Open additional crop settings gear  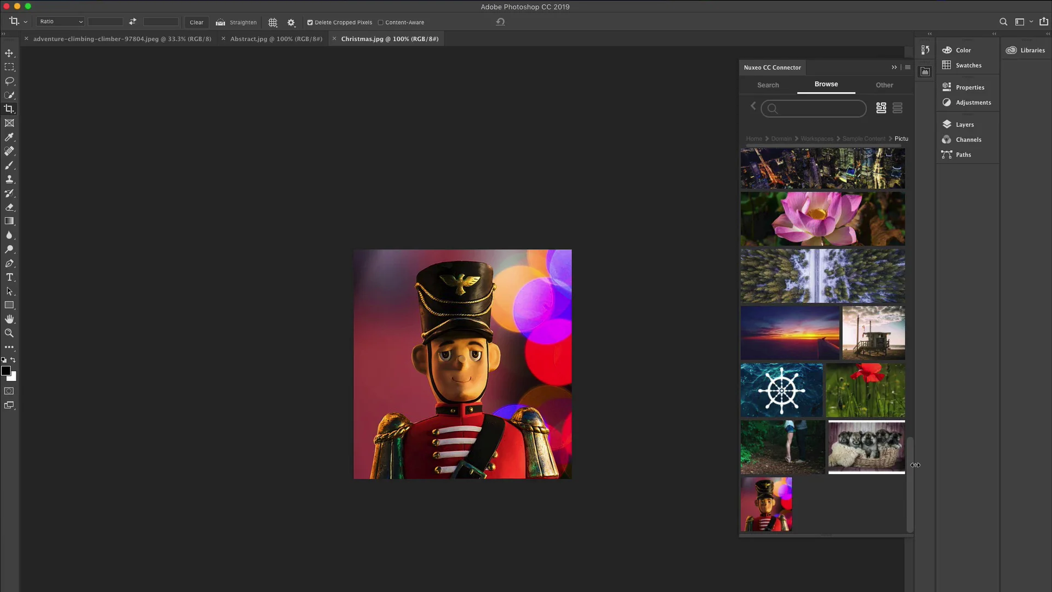click(291, 22)
